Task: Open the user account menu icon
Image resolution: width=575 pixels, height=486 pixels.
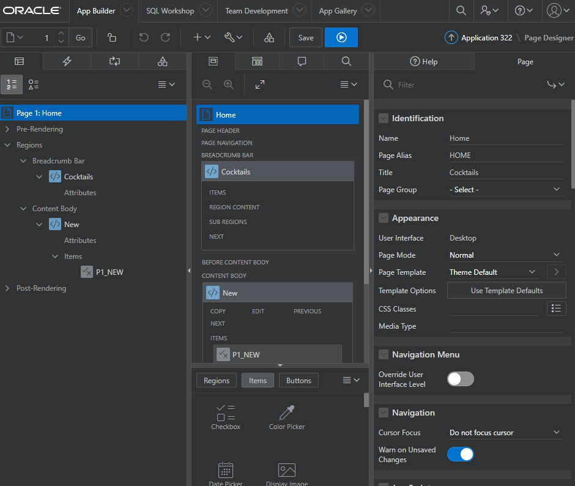Action: [558, 10]
